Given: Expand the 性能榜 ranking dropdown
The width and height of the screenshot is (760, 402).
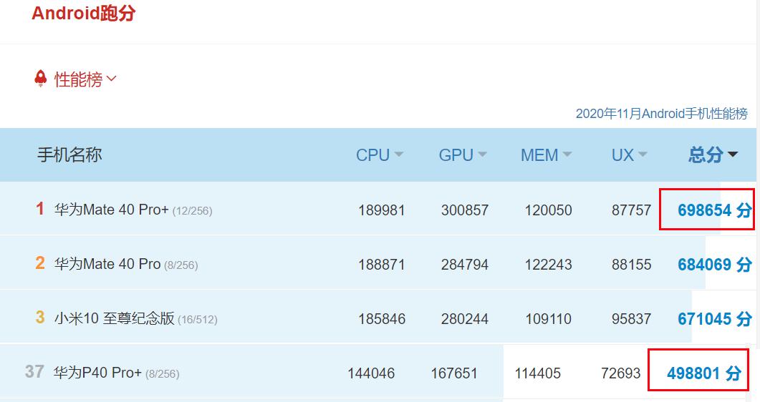Looking at the screenshot, I should [85, 79].
